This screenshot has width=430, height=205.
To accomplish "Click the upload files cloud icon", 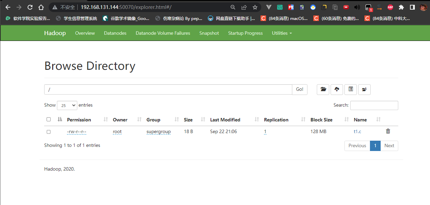I will point(337,89).
